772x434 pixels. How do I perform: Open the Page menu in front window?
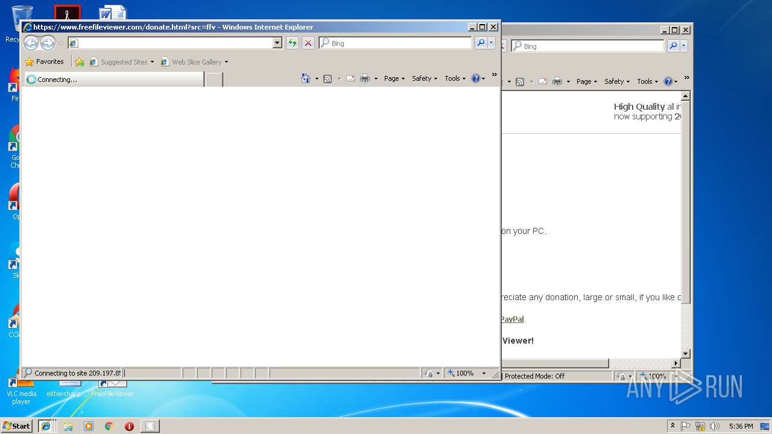[394, 78]
